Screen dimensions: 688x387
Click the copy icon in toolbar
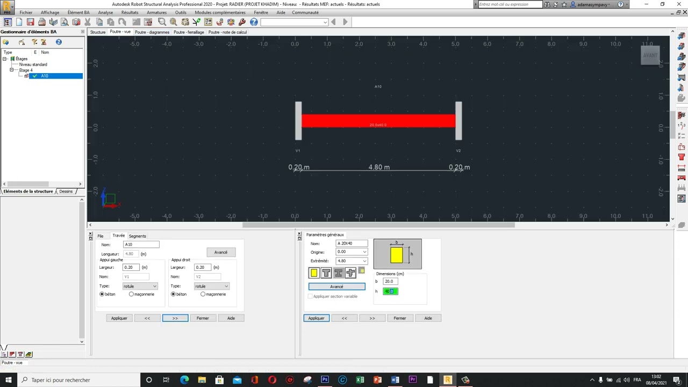[x=99, y=22]
